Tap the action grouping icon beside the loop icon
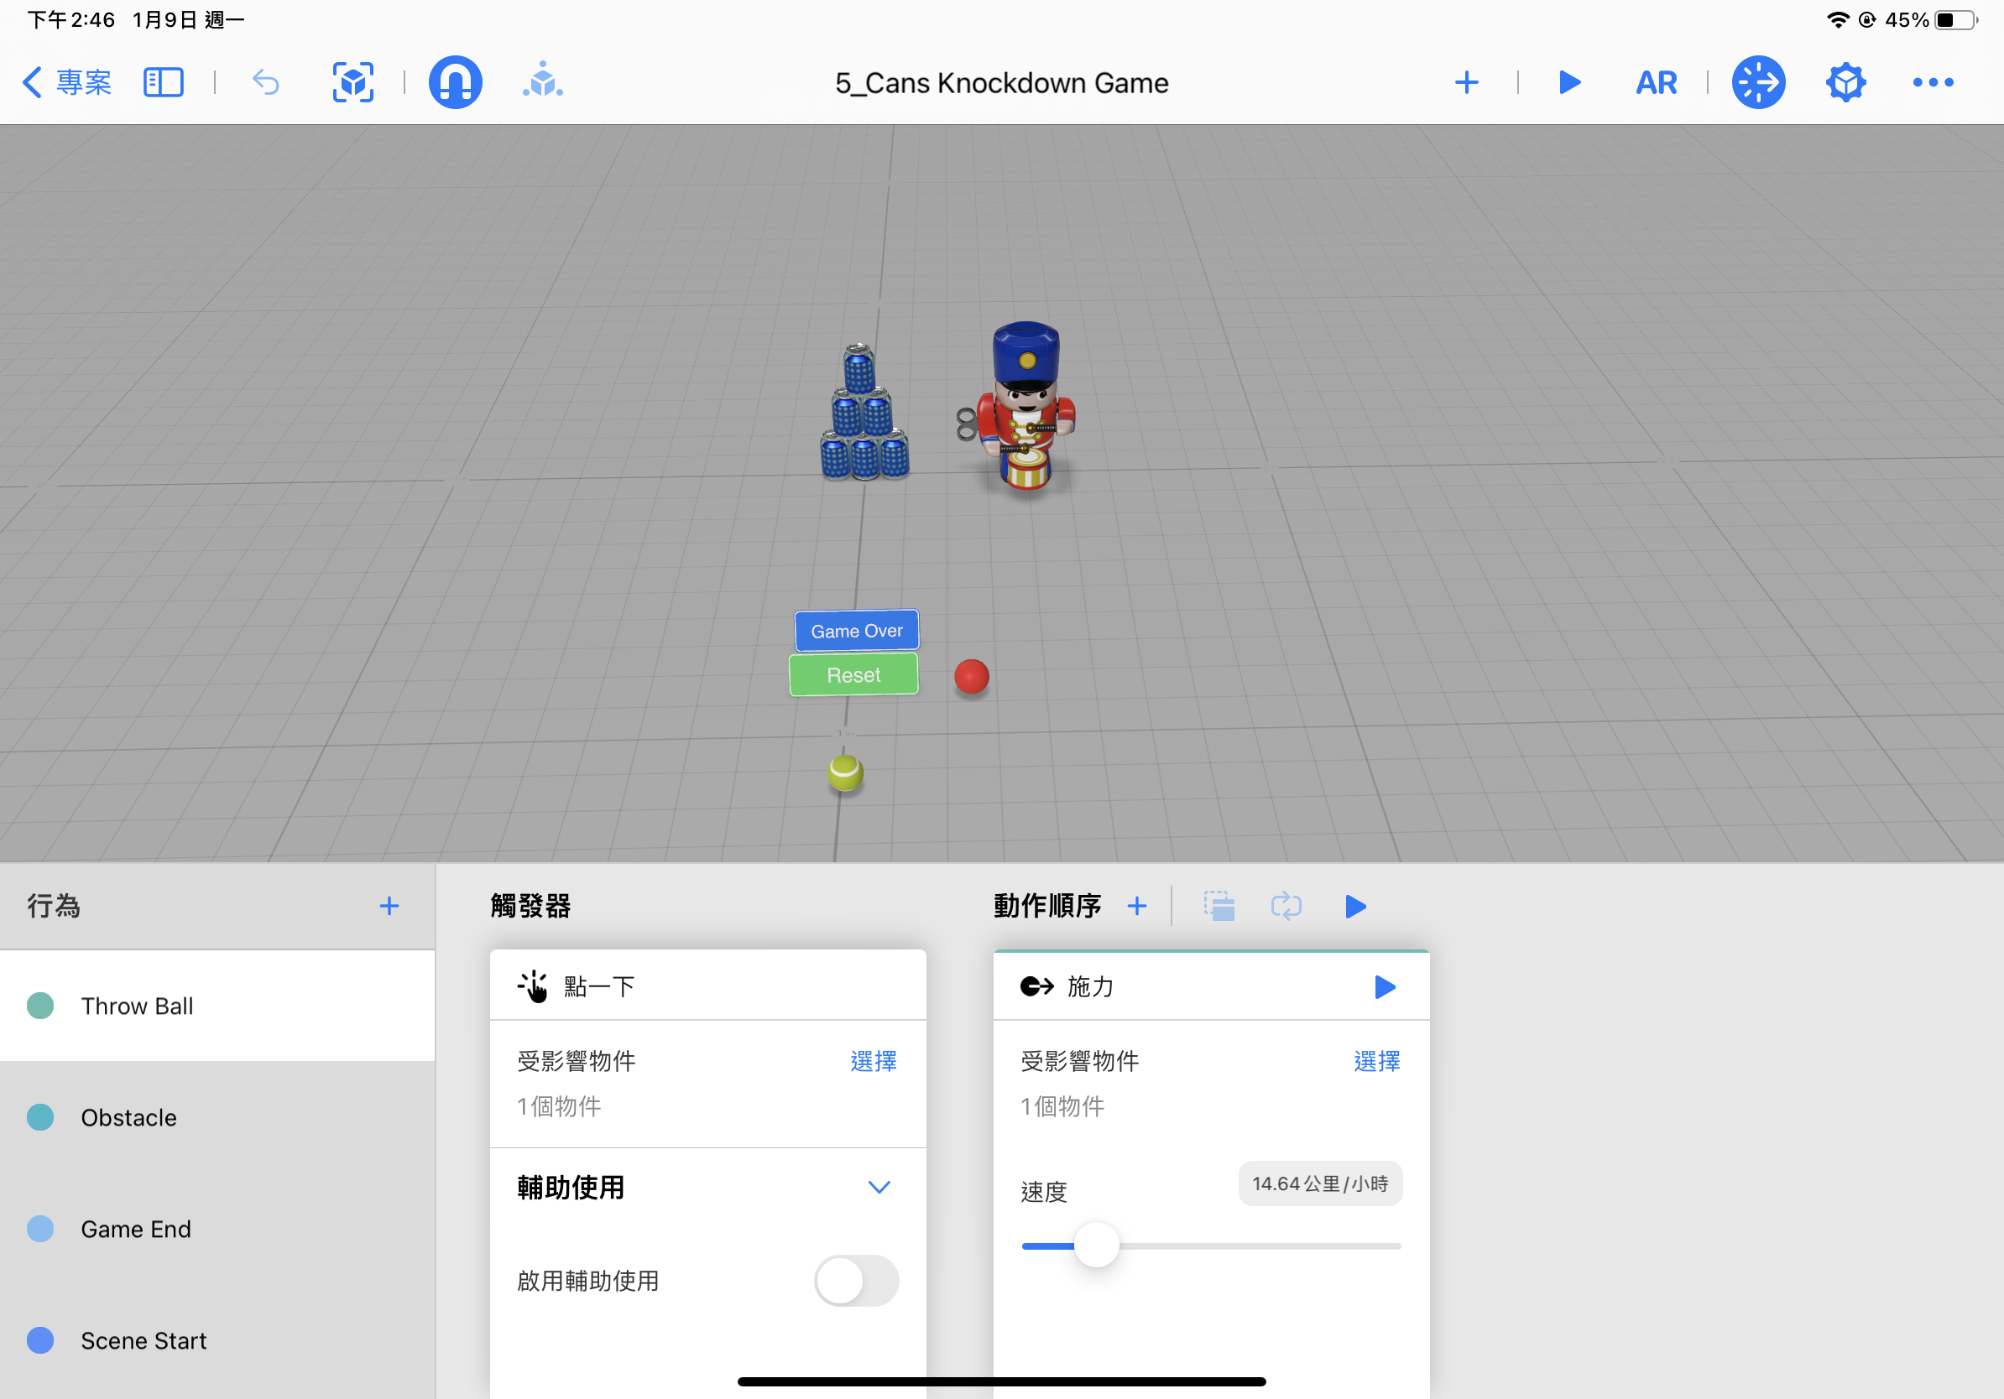The height and width of the screenshot is (1399, 2004). point(1219,906)
